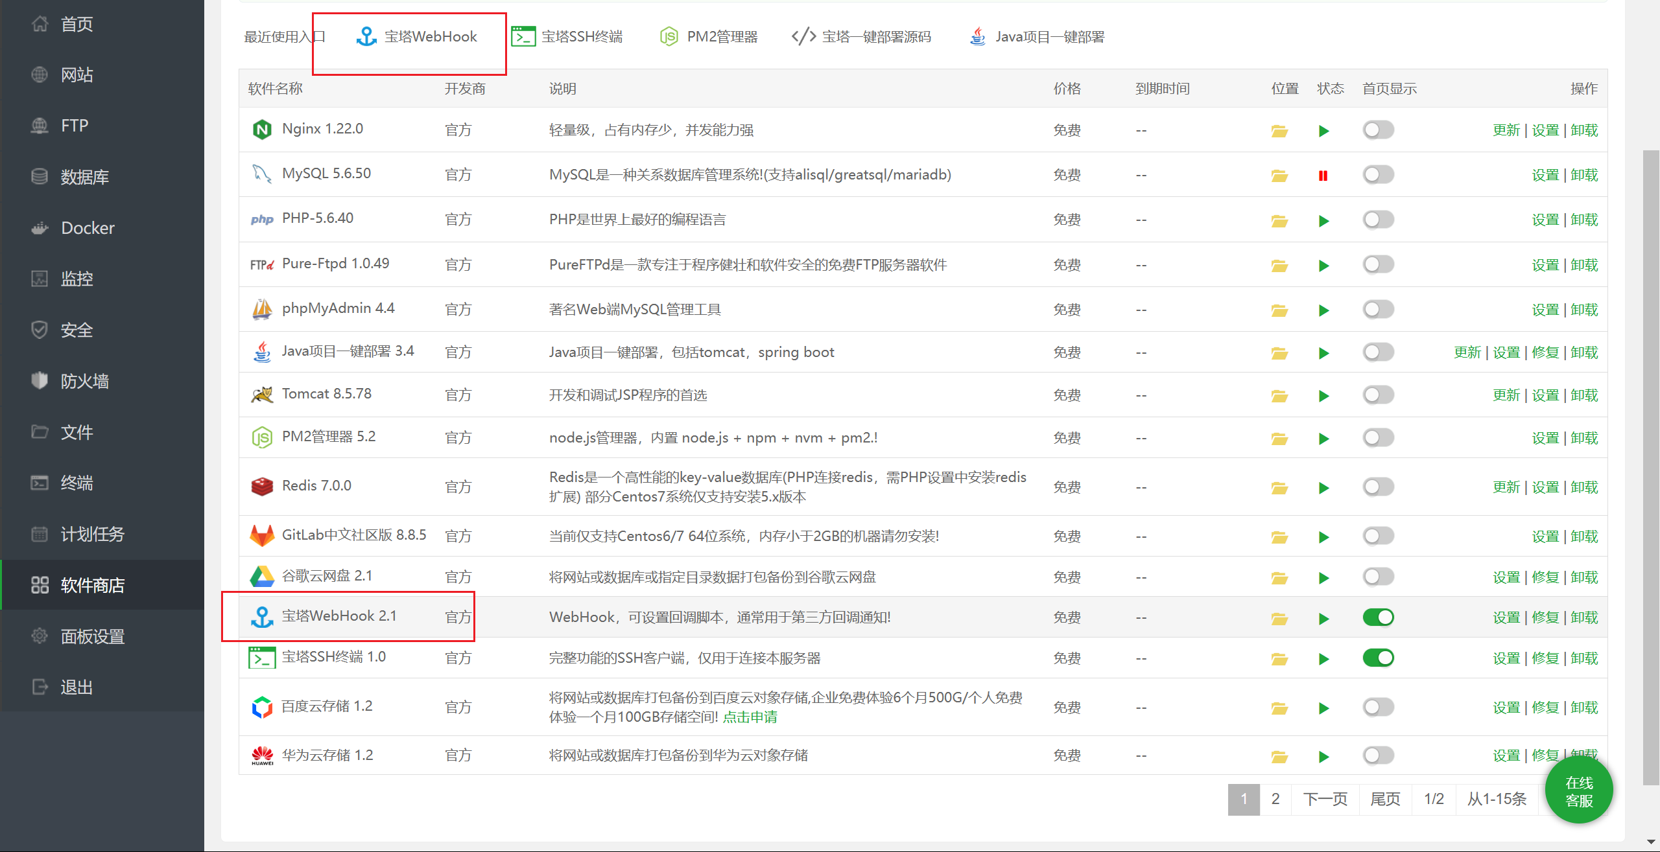Open 计划任务 sidebar menu item

click(x=92, y=534)
